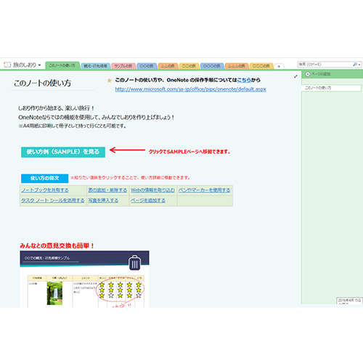Open the microsoft.com onenote URL link

point(190,89)
